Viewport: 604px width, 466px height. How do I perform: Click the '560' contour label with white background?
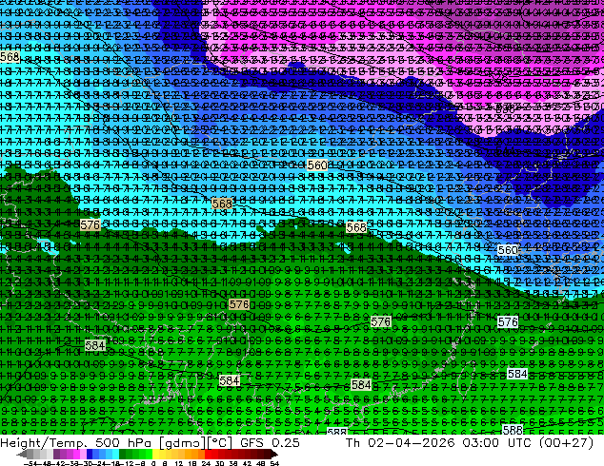point(508,250)
